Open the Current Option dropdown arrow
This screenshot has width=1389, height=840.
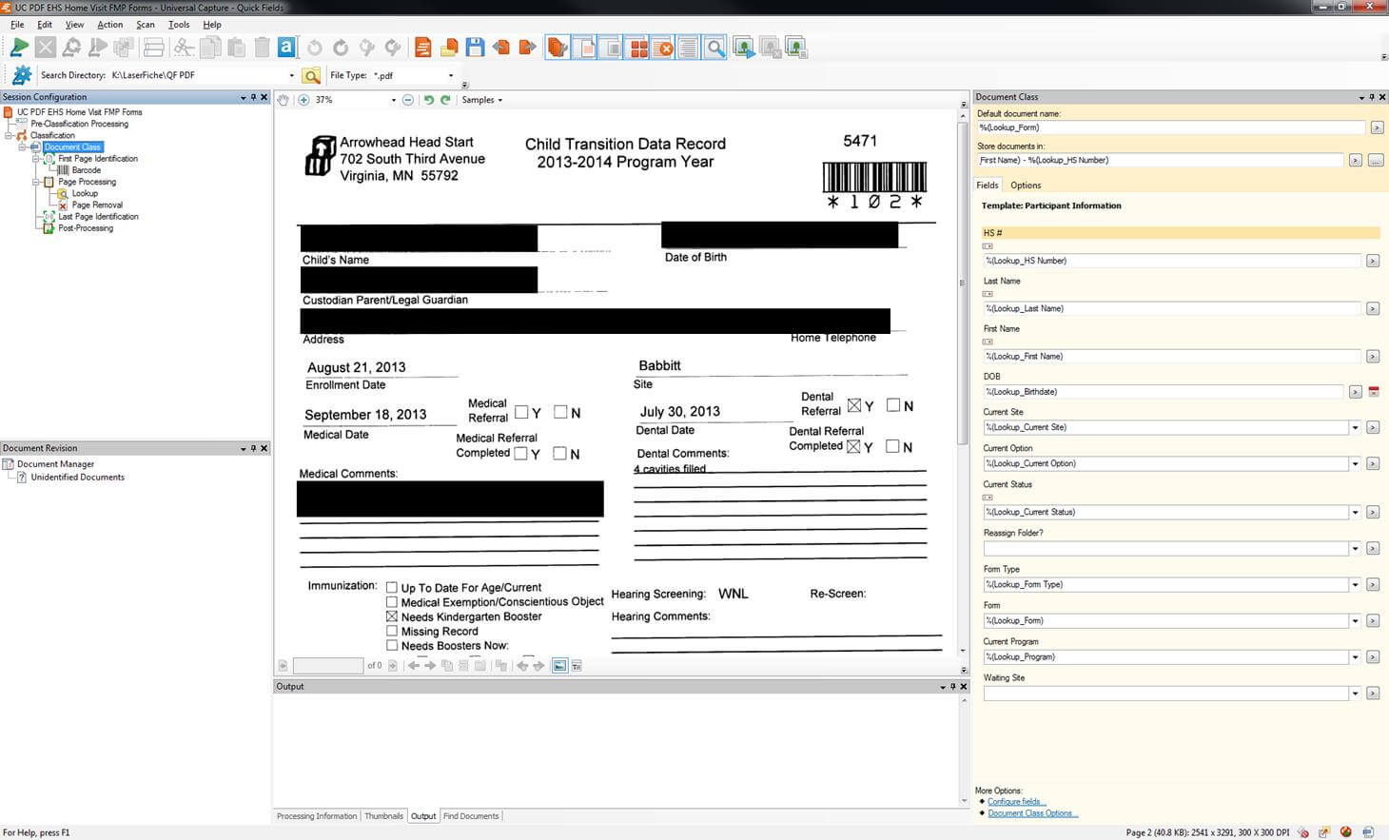tap(1355, 464)
